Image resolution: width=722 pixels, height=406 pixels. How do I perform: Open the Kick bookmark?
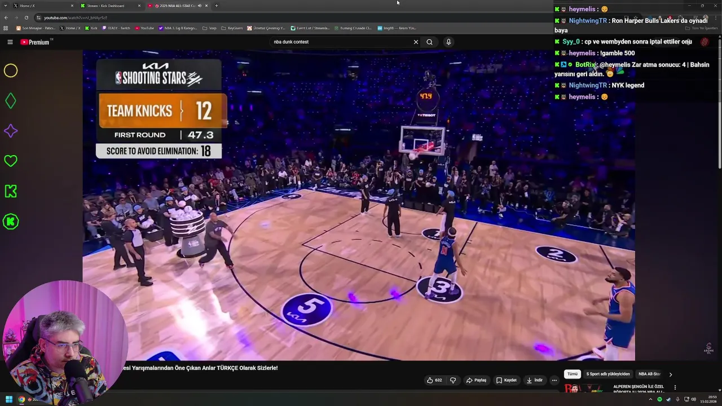[x=91, y=28]
